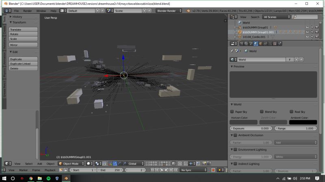325x182 pixels.
Task: Open the Blender Render engine dropdown
Action: 169,11
